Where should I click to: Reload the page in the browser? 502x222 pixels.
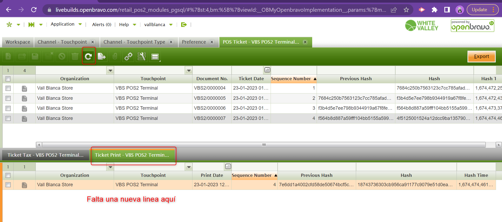(x=34, y=10)
